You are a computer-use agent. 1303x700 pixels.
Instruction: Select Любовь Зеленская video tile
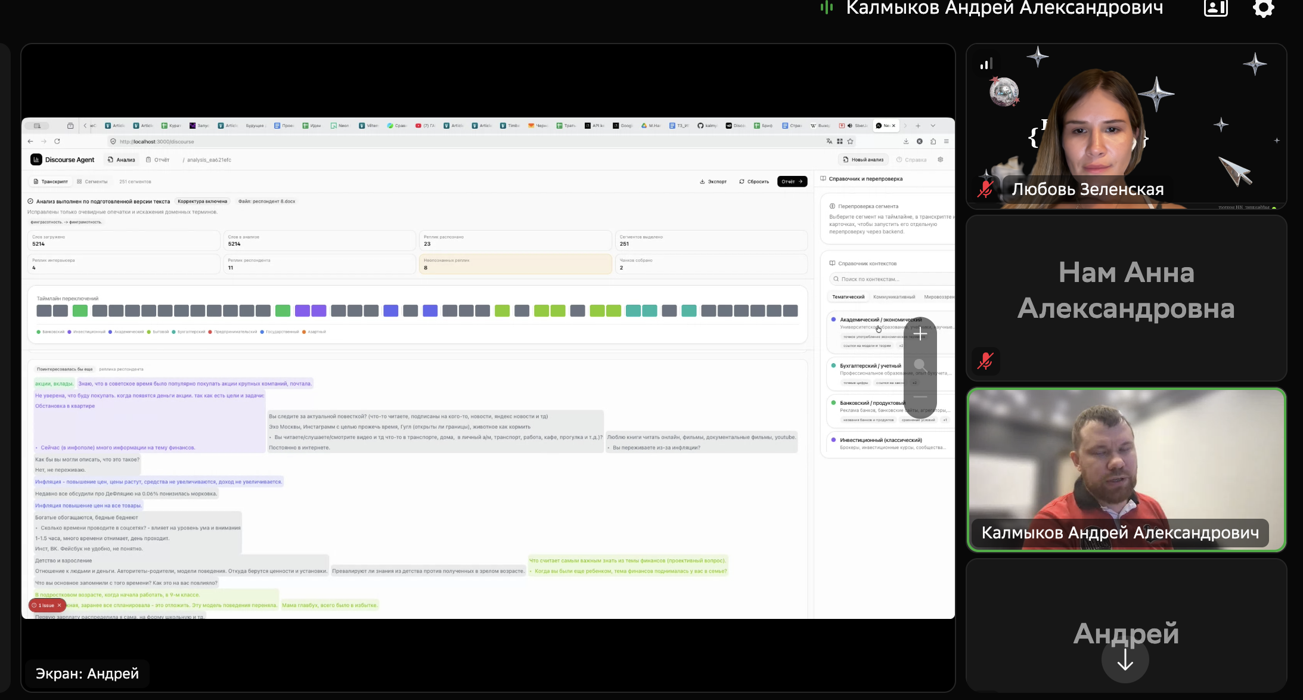click(x=1126, y=126)
